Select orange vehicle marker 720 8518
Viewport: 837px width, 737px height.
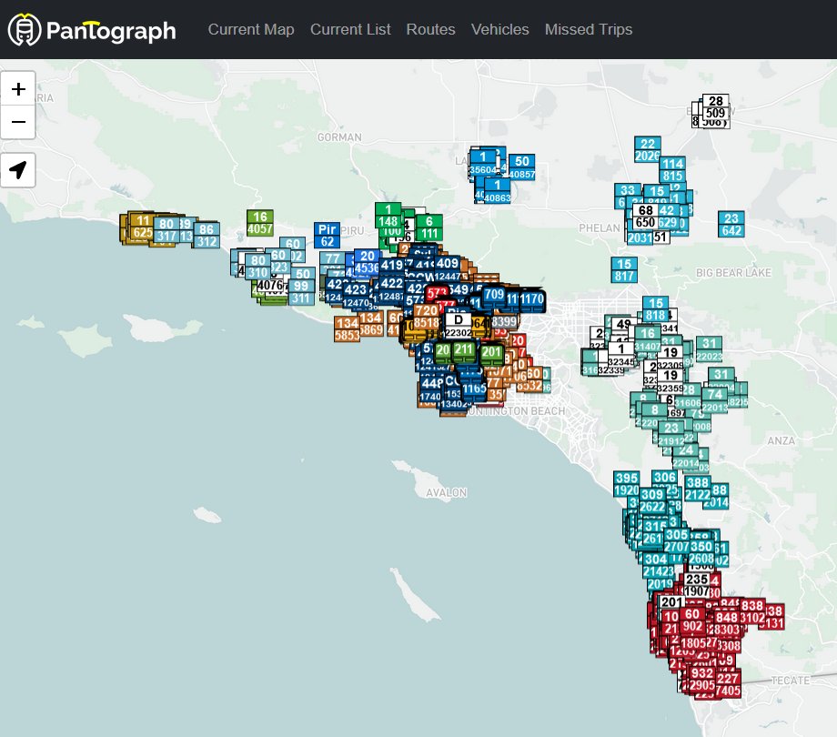[426, 317]
